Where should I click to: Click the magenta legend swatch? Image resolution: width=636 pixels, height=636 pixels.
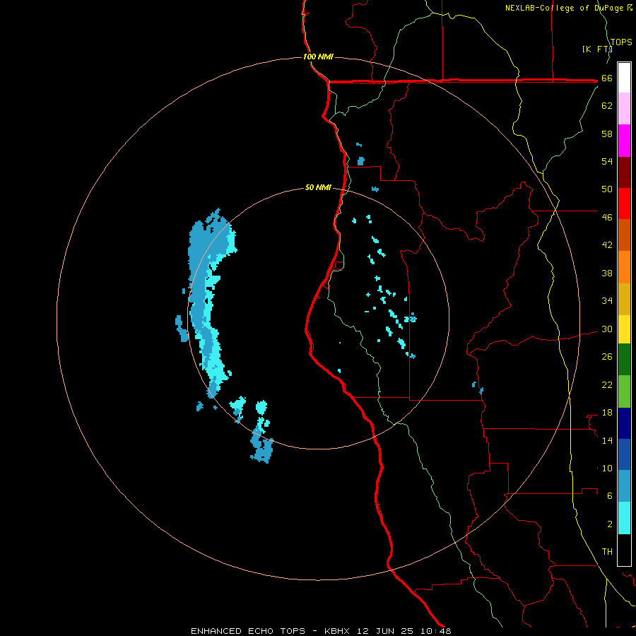pyautogui.click(x=624, y=141)
